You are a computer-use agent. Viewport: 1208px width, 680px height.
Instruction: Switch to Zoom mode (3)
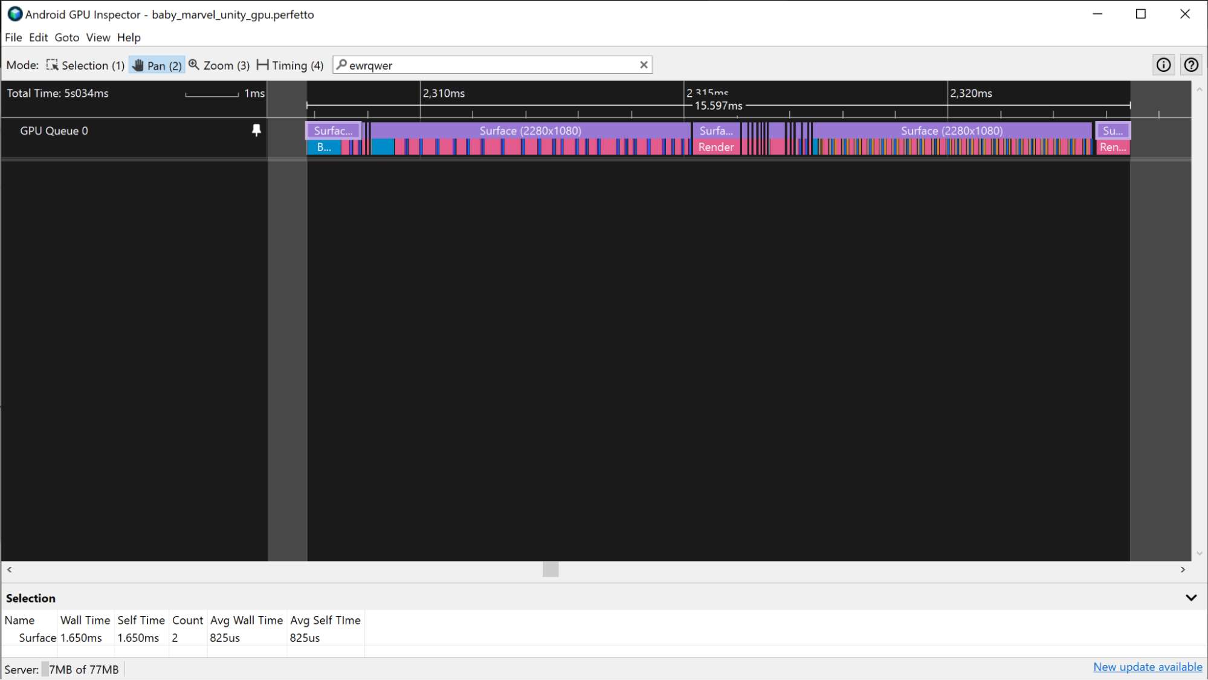pos(219,65)
